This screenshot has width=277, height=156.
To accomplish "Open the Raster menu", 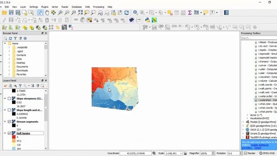I will point(65,7).
